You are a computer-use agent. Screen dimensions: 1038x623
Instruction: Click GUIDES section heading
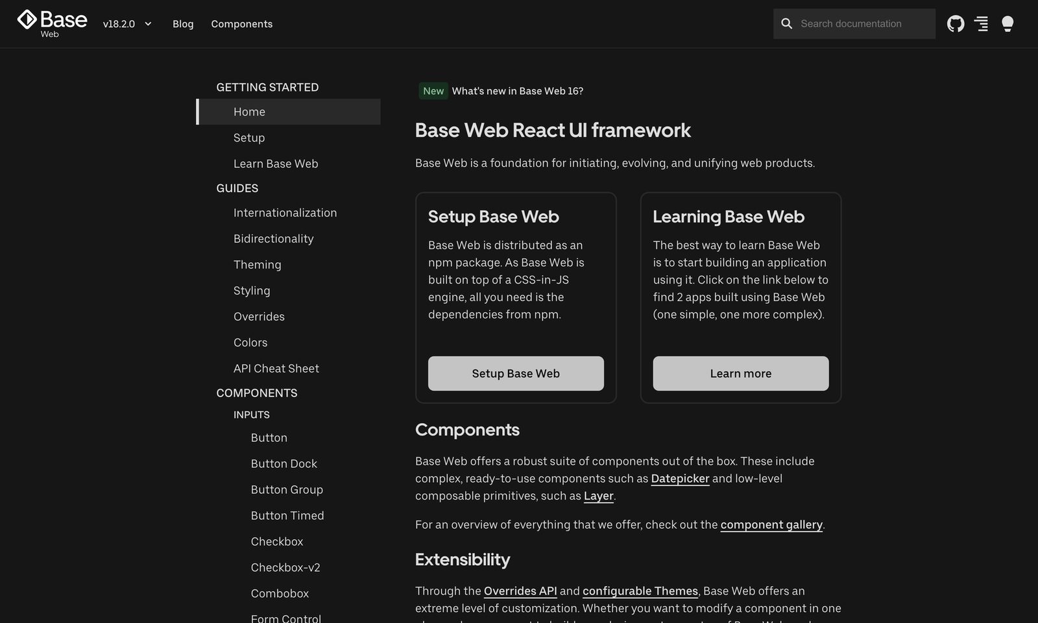[237, 188]
